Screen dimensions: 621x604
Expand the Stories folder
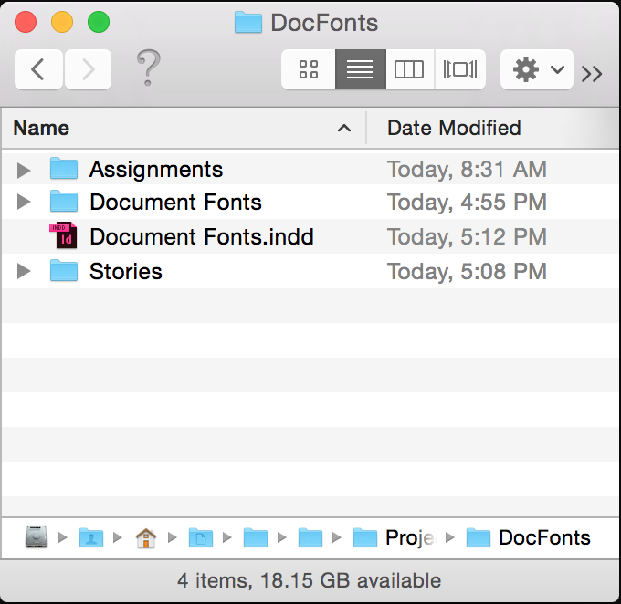[24, 272]
